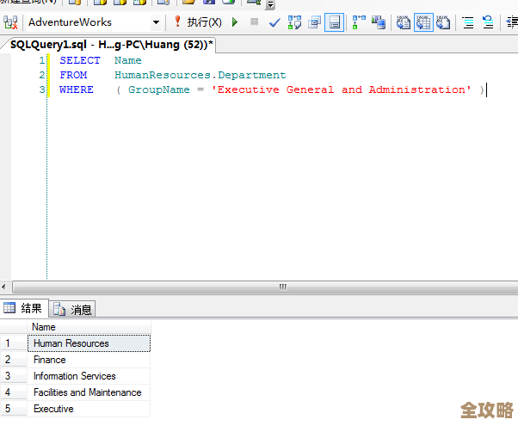The image size is (518, 426).
Task: Click line number 3 in margin
Action: pyautogui.click(x=42, y=90)
